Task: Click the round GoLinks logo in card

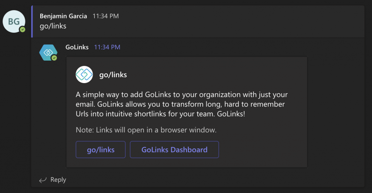Action: pos(84,75)
